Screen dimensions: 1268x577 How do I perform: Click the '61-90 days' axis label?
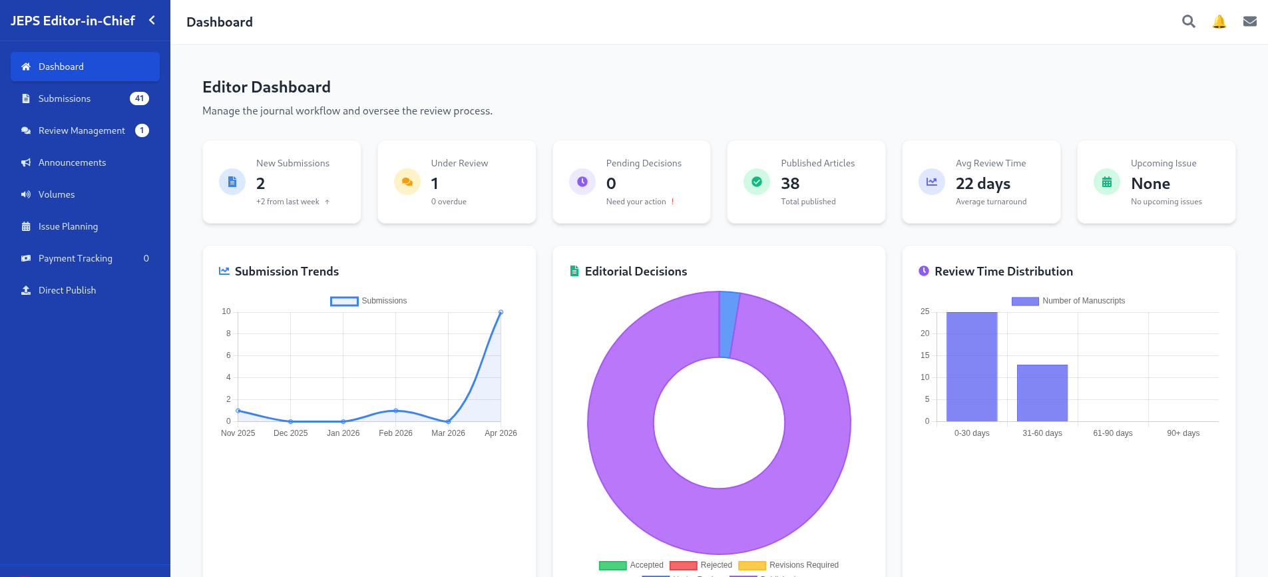(x=1113, y=433)
